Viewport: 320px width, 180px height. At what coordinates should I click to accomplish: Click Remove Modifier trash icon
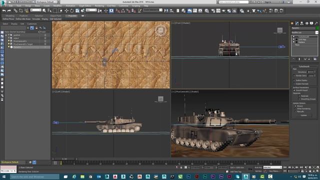309,59
